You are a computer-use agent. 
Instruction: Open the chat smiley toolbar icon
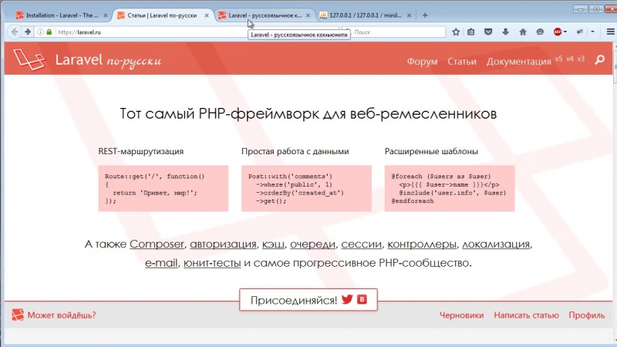click(x=540, y=32)
